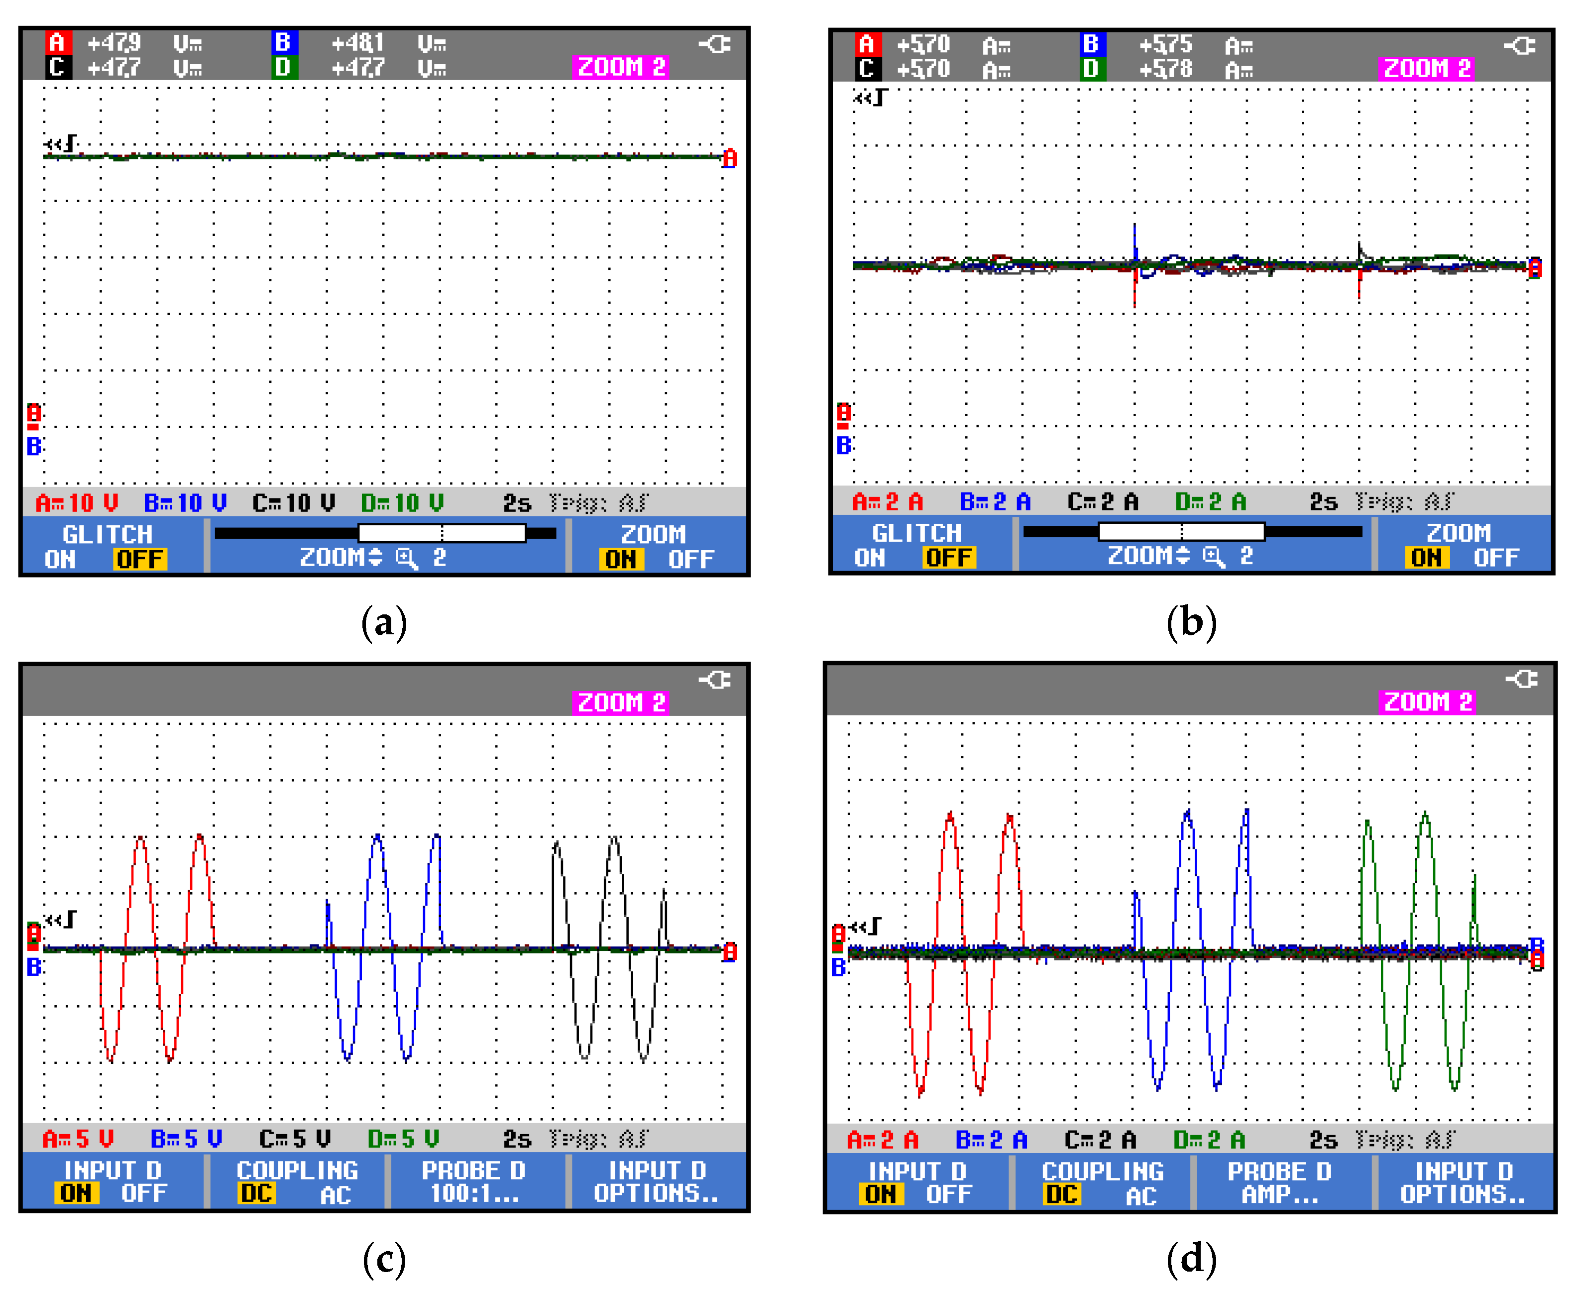Click the trigger marker icon in panel (b) grid
The width and height of the screenshot is (1584, 1295).
pyautogui.click(x=872, y=98)
